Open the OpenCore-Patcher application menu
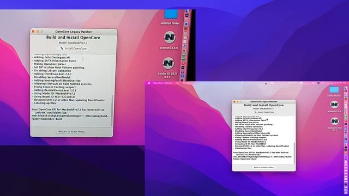349x196 pixels. [163, 83]
